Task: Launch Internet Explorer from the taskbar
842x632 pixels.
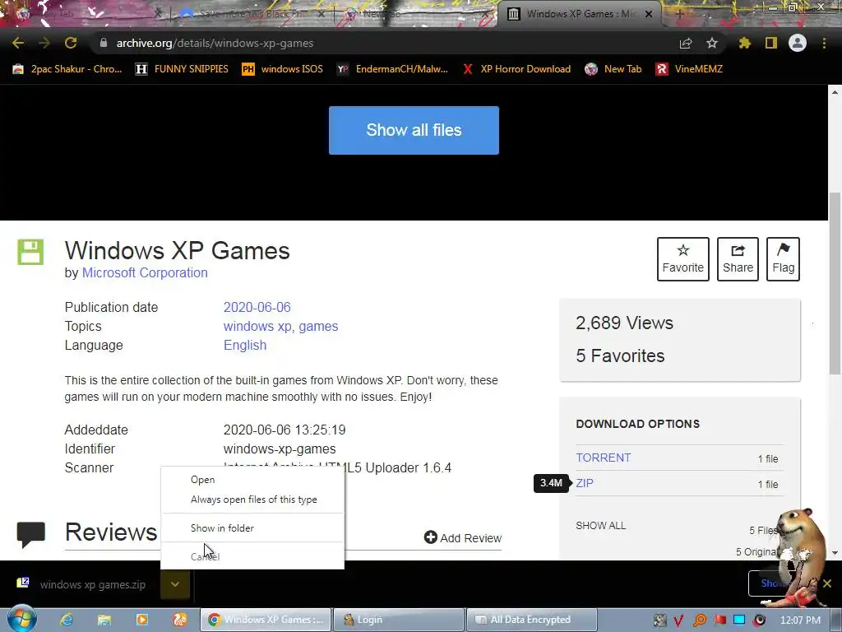Action: pyautogui.click(x=67, y=620)
